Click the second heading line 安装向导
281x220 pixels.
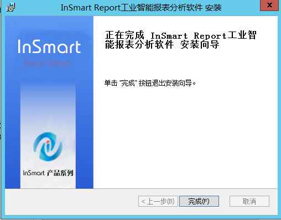pyautogui.click(x=200, y=45)
